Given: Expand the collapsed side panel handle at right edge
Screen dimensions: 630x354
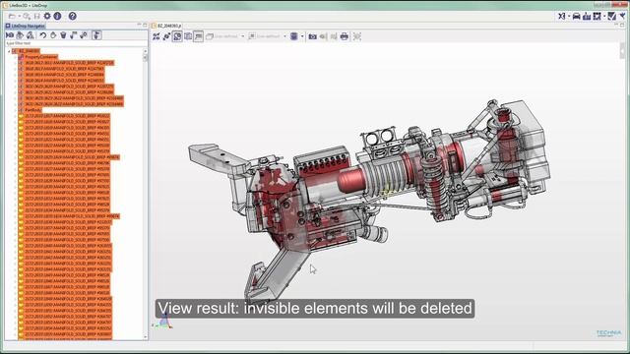Looking at the screenshot, I should coord(622,51).
